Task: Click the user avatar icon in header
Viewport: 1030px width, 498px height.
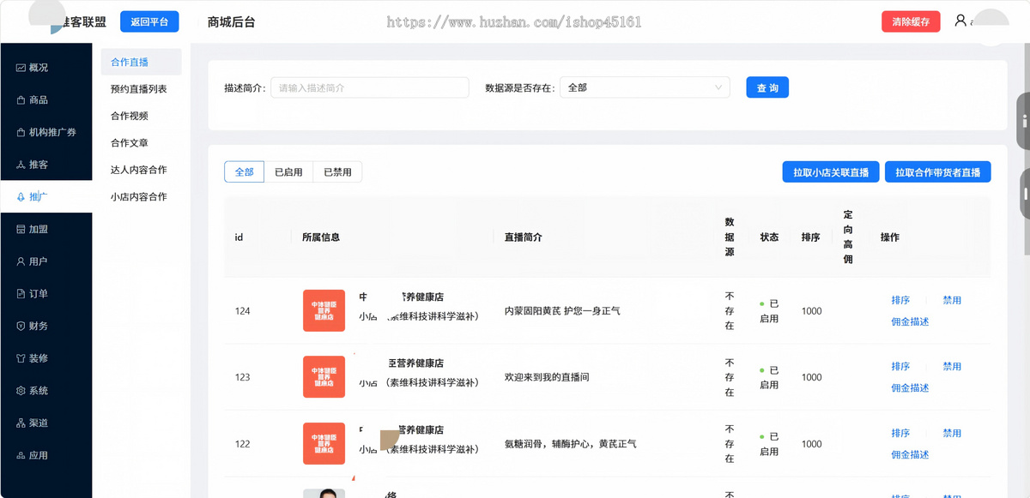Action: tap(960, 21)
